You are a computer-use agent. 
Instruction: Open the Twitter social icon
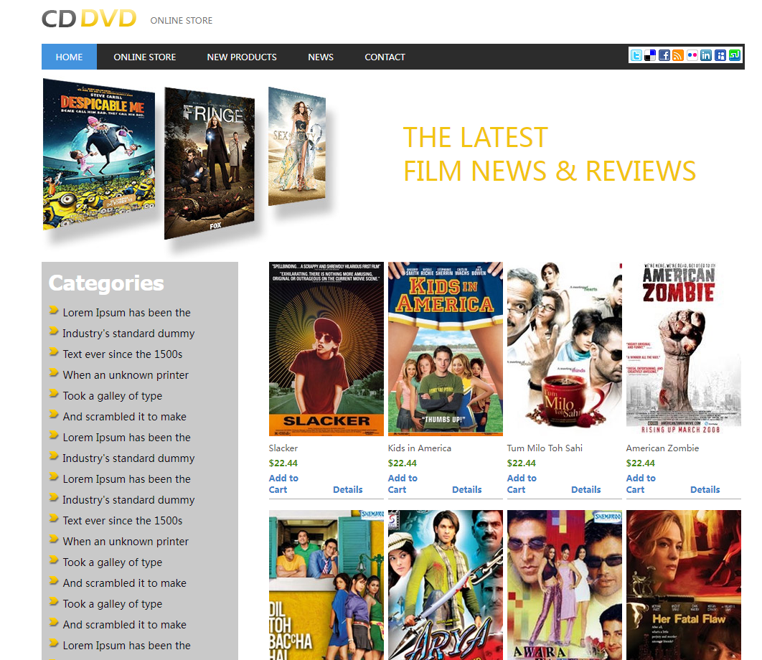[636, 56]
